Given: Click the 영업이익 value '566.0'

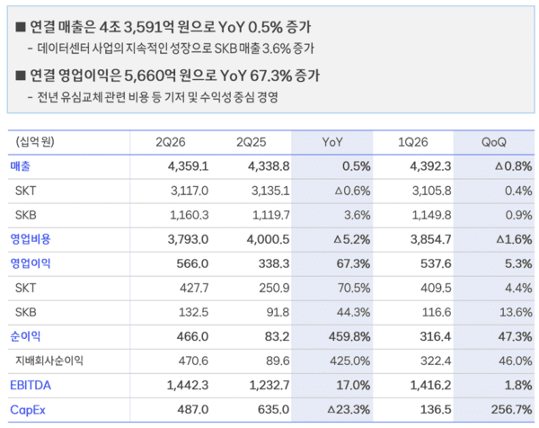Looking at the screenshot, I should pyautogui.click(x=192, y=263).
